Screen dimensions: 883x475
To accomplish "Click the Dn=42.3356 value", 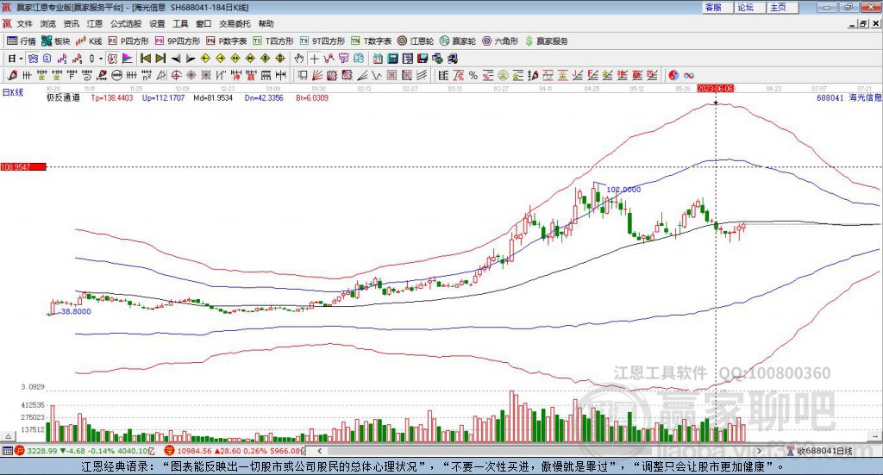I will [264, 98].
